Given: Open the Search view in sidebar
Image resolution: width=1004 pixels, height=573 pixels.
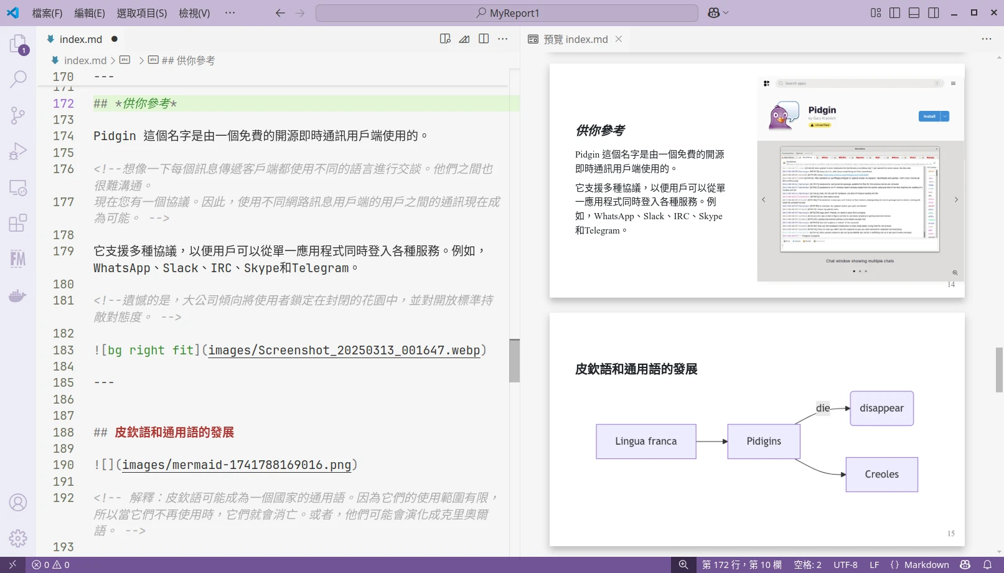Looking at the screenshot, I should coord(18,79).
